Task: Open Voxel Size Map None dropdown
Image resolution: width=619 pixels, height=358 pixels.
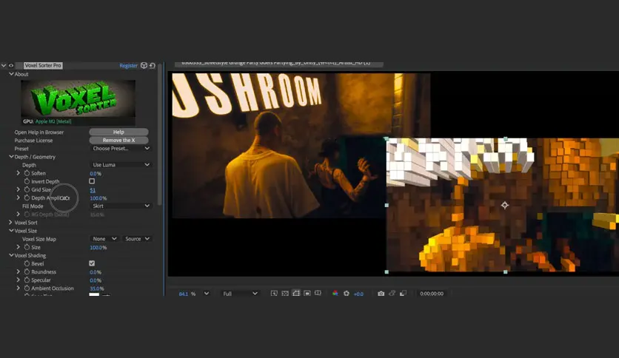Action: tap(104, 239)
